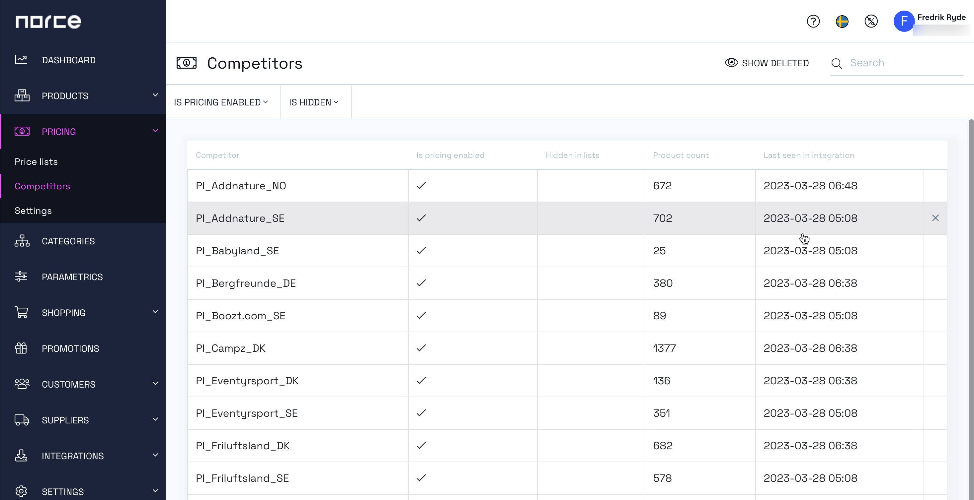Click the search magnifier icon

[836, 63]
